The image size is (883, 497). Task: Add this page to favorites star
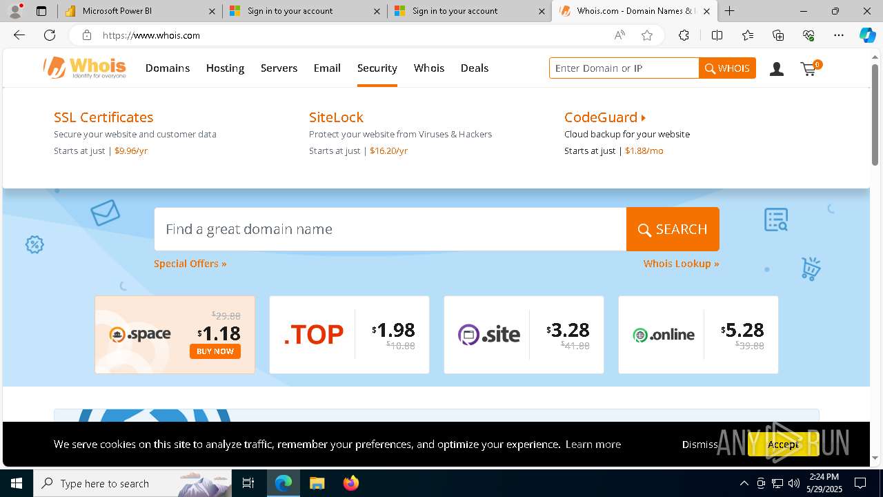pos(647,35)
